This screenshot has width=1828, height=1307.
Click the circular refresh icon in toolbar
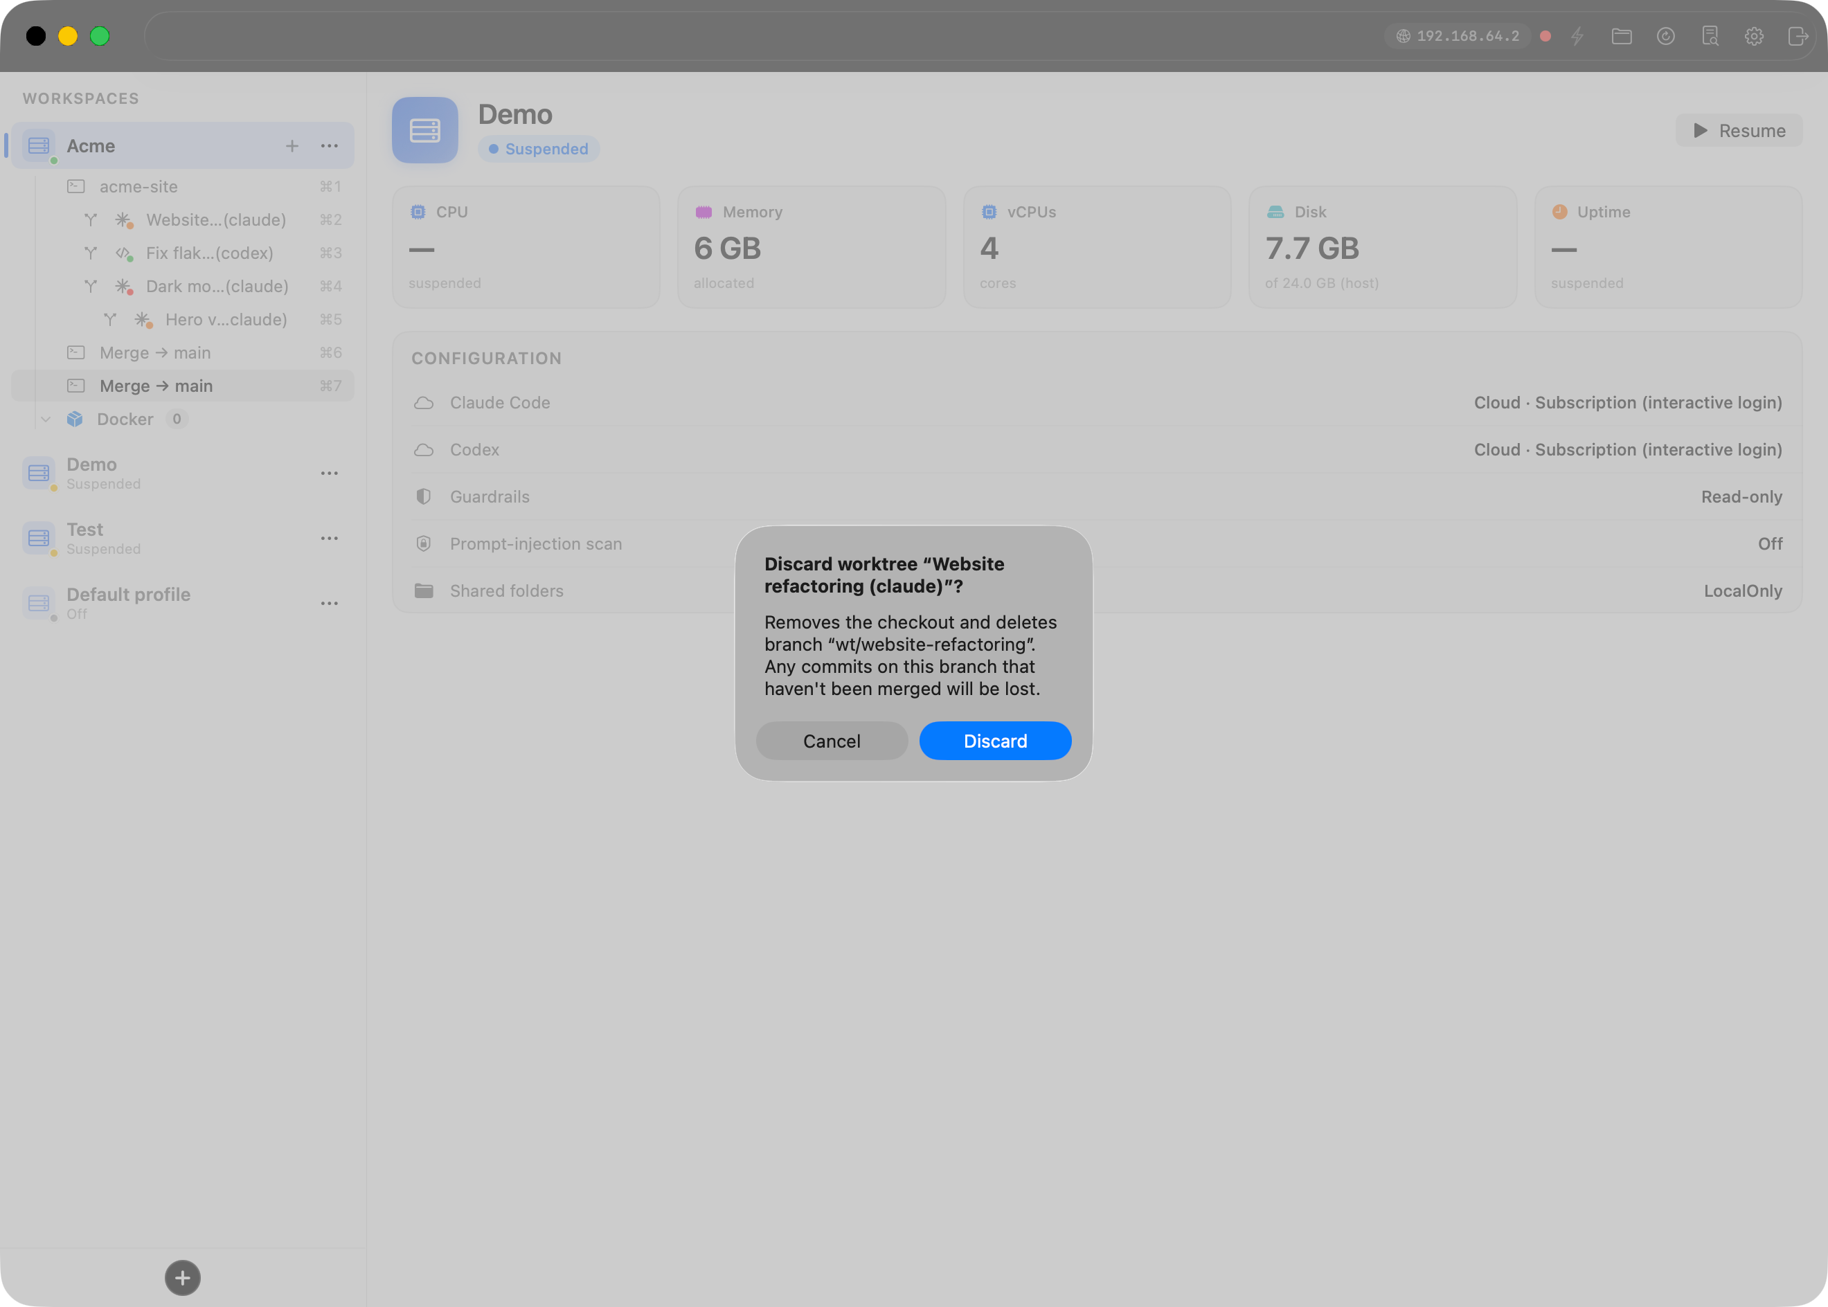pyautogui.click(x=1665, y=36)
